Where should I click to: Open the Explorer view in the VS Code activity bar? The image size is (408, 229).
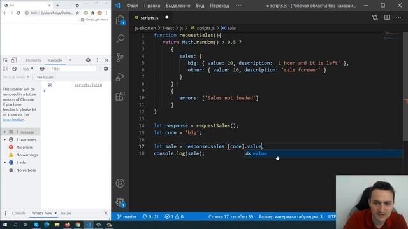[x=120, y=20]
